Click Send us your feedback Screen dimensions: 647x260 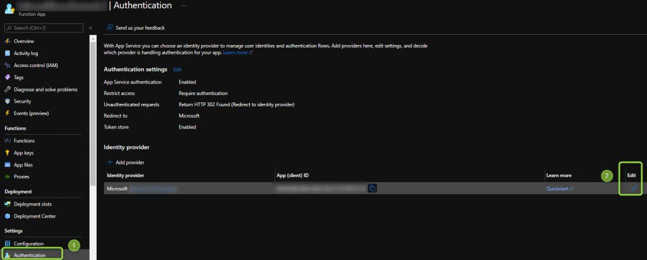136,28
